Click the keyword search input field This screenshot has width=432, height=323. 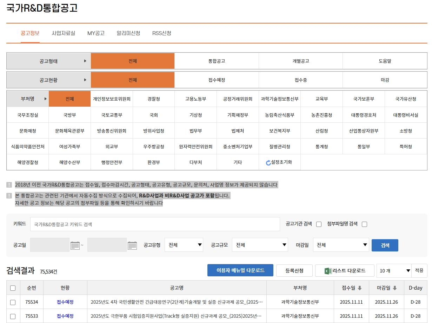pos(155,224)
